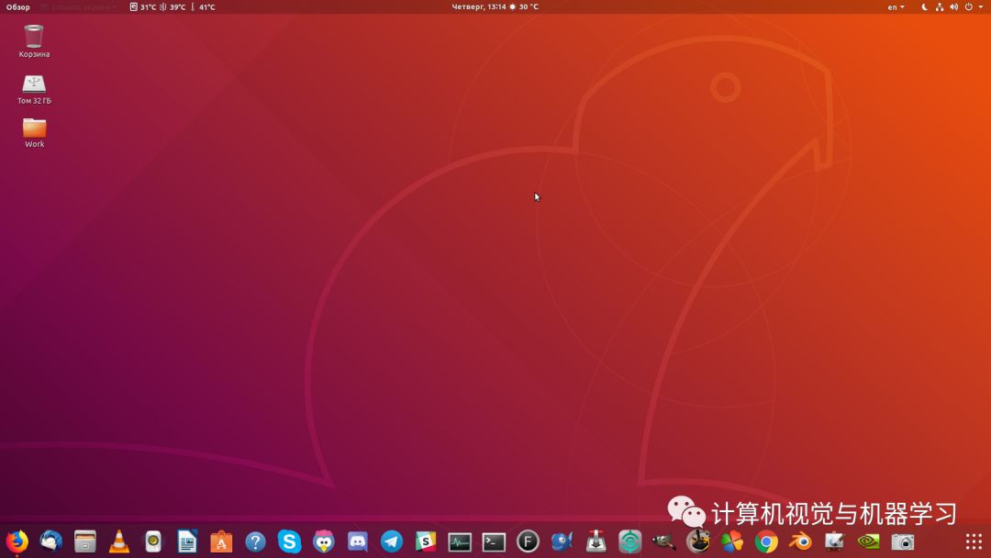Launch the blue fish app icon

562,541
